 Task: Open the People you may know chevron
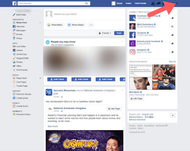[x=123, y=42]
